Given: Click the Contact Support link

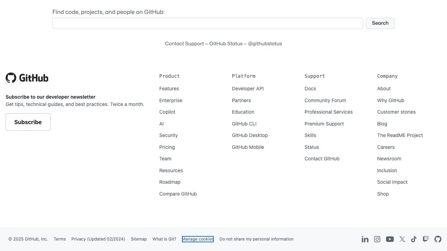Looking at the screenshot, I should pos(184,44).
